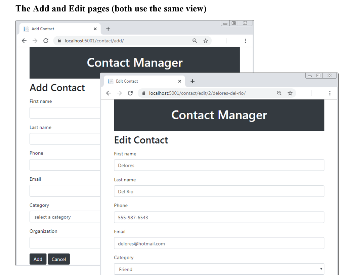
Task: Bookmark the Edit Contact page via the star
Action: [290, 93]
